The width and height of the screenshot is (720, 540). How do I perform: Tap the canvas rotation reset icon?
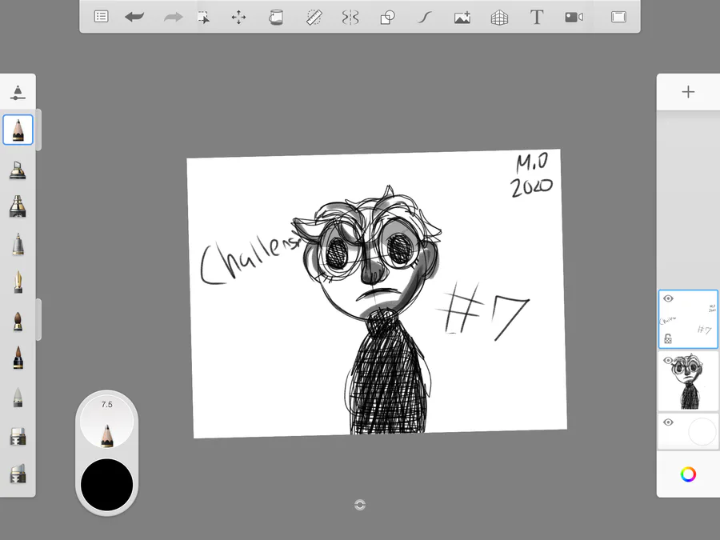pos(360,505)
